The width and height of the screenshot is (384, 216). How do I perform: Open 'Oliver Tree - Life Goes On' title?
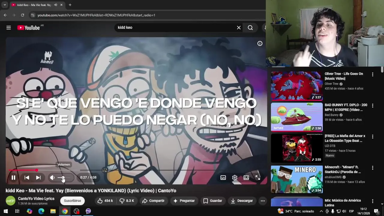click(344, 76)
